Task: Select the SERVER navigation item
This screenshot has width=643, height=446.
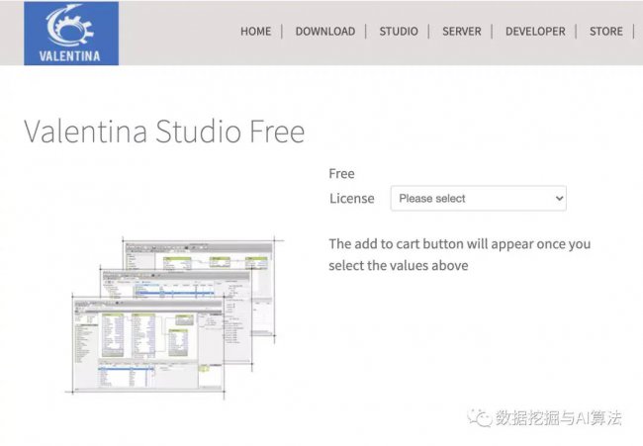Action: point(462,32)
